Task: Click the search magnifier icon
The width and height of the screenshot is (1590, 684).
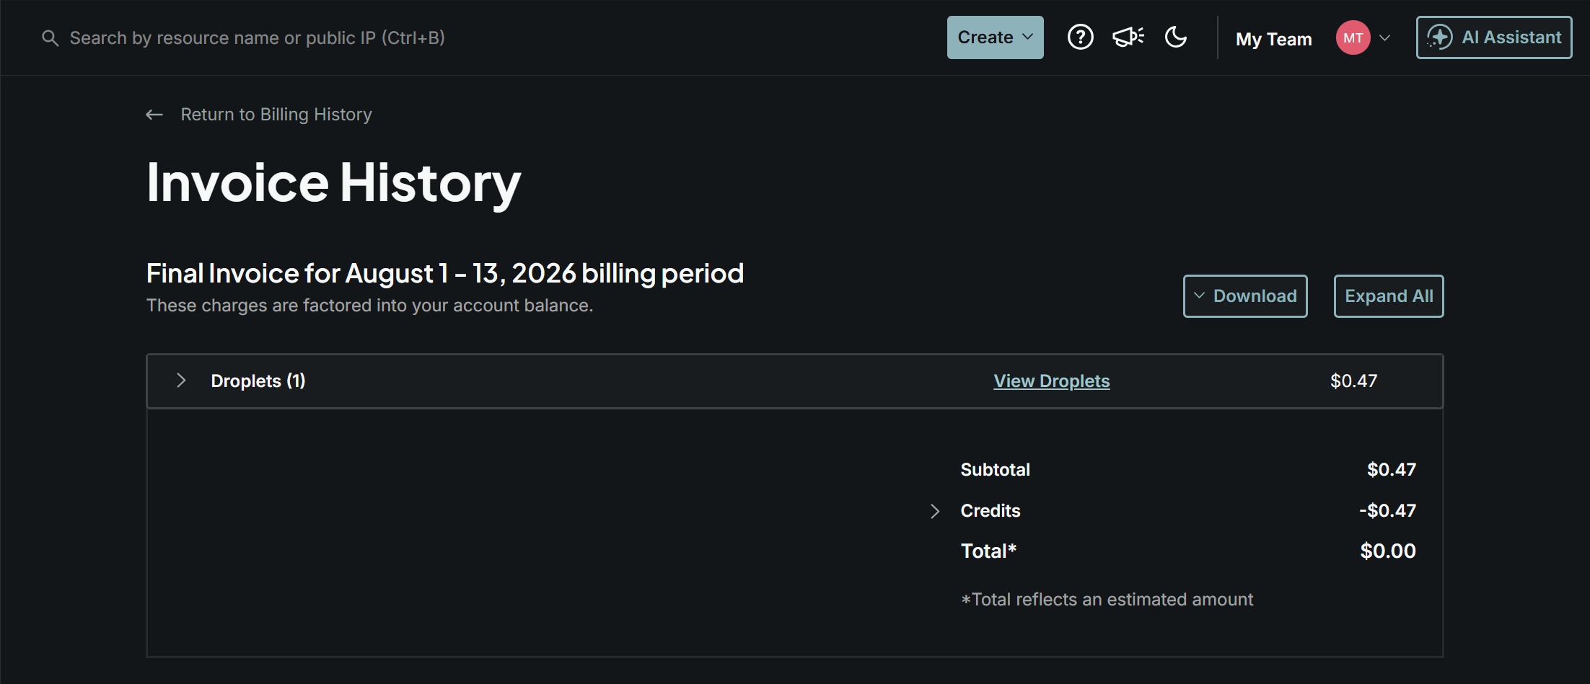Action: click(50, 38)
